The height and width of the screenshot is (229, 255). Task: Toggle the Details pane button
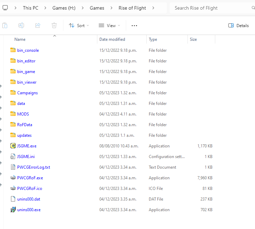(239, 25)
